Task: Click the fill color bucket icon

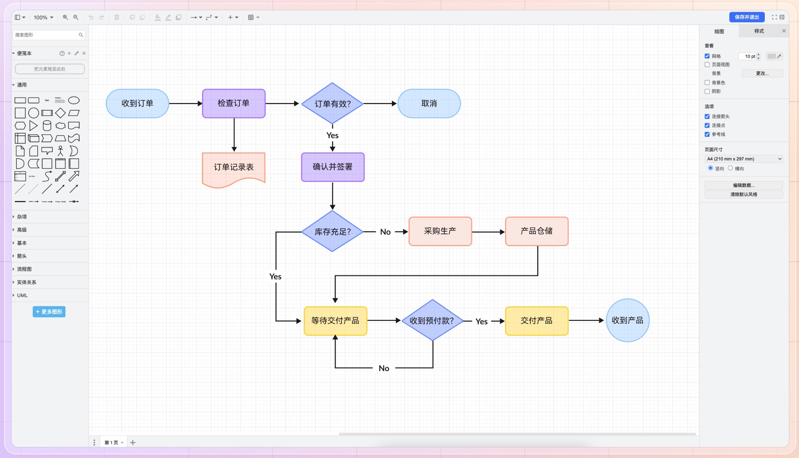Action: pos(158,18)
